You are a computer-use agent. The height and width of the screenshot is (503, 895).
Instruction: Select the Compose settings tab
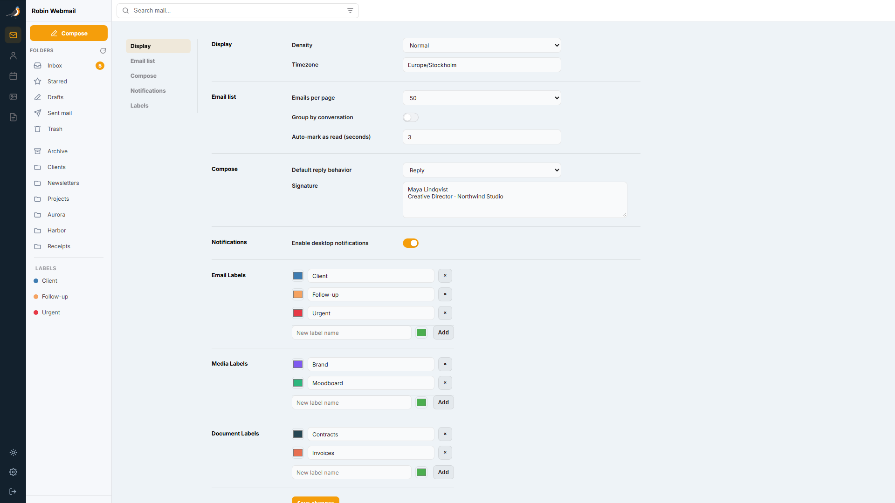coord(158,76)
